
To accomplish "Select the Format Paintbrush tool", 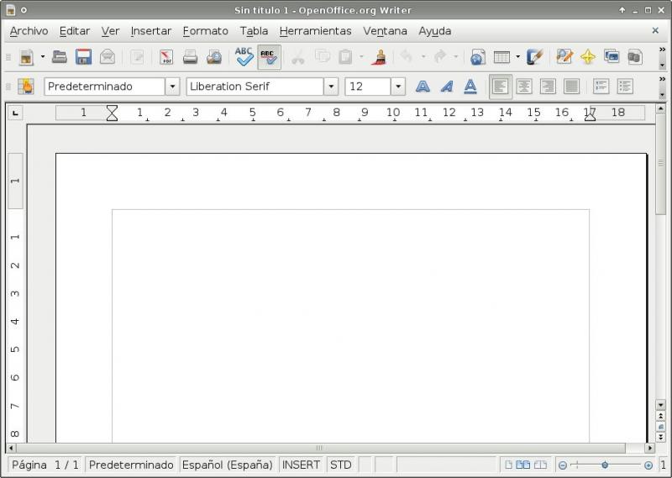I will (x=379, y=57).
